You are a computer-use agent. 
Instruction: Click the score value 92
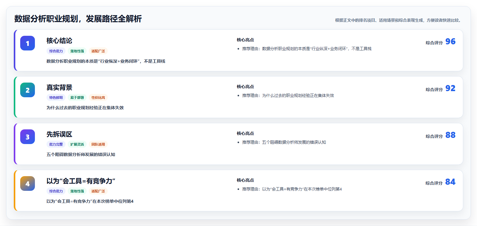click(450, 88)
